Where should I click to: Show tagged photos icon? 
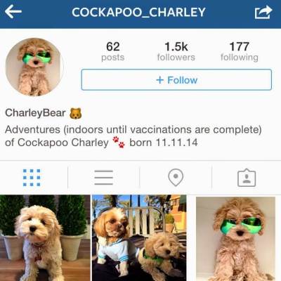pos(247,178)
